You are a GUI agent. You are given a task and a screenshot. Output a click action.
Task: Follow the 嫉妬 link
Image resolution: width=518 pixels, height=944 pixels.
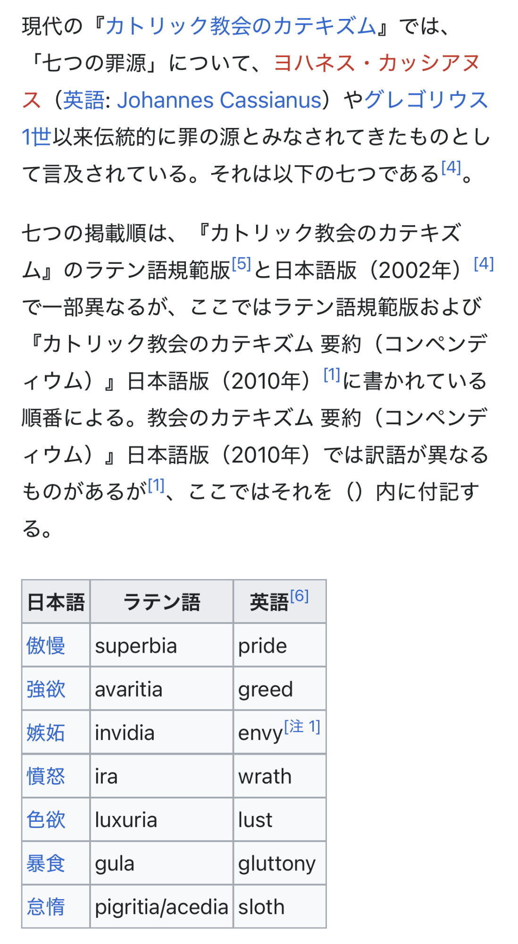coord(46,733)
